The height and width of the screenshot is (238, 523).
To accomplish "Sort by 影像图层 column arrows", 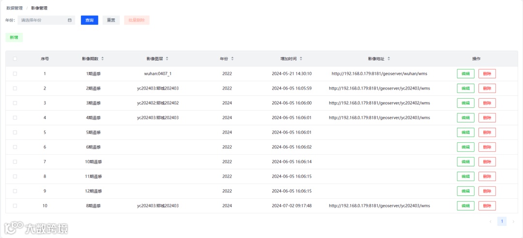I will tap(167, 59).
